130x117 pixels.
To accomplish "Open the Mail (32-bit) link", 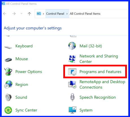I will [91, 46].
